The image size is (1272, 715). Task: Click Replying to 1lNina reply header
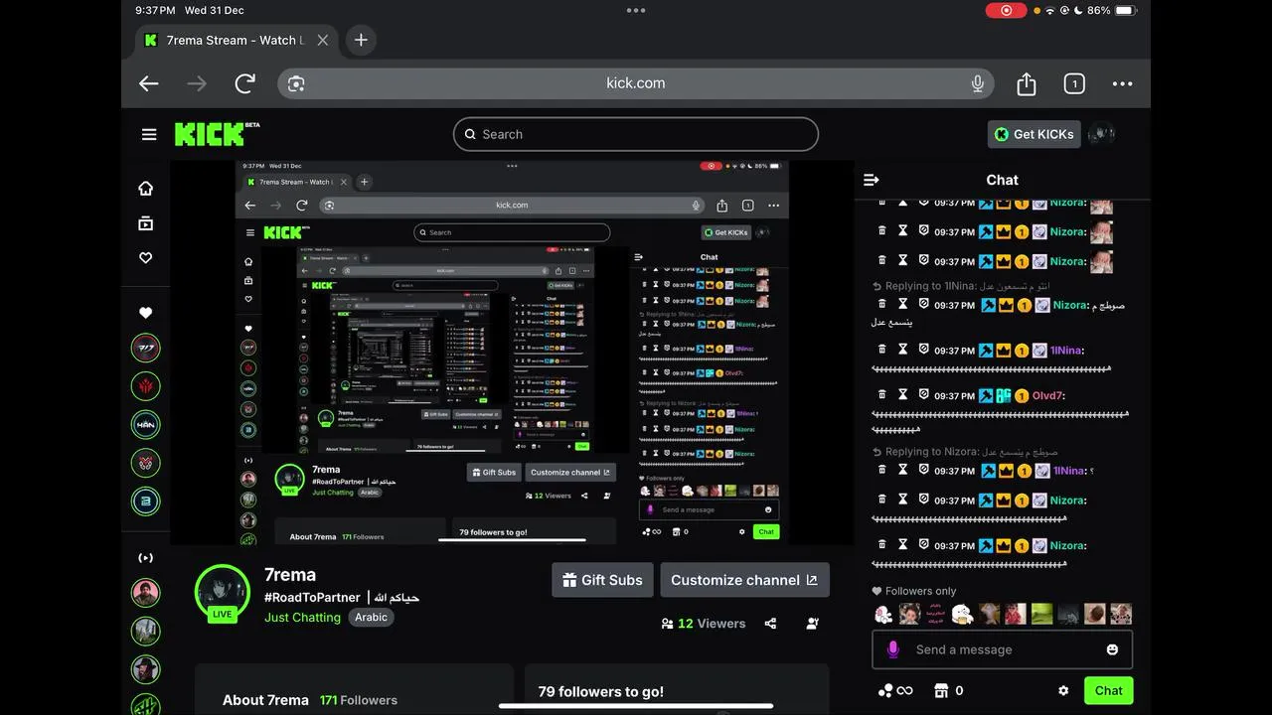coord(961,286)
